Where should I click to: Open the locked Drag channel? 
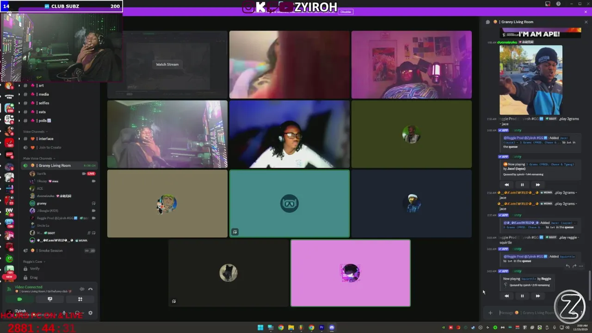click(59, 277)
